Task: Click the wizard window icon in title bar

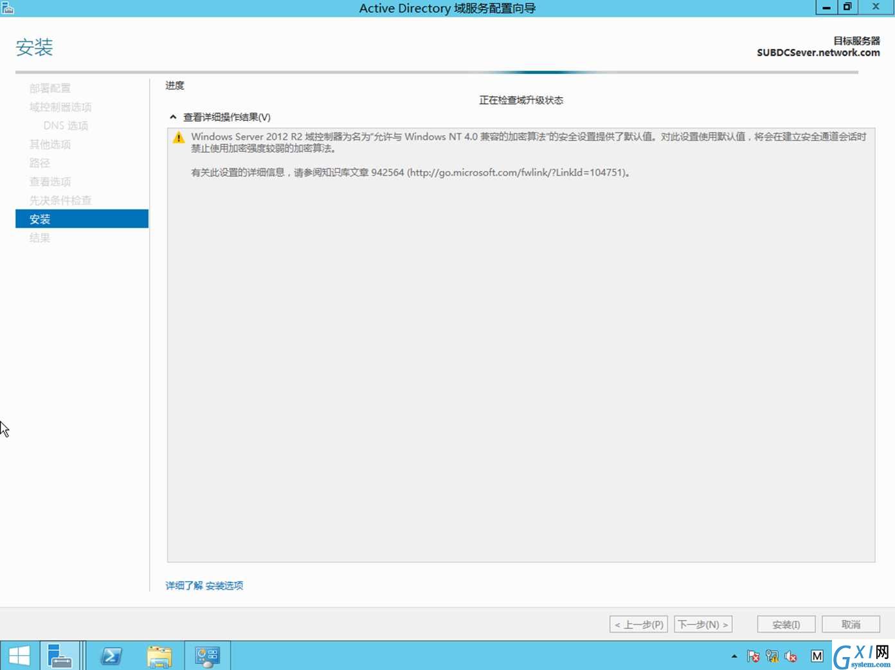Action: 7,8
